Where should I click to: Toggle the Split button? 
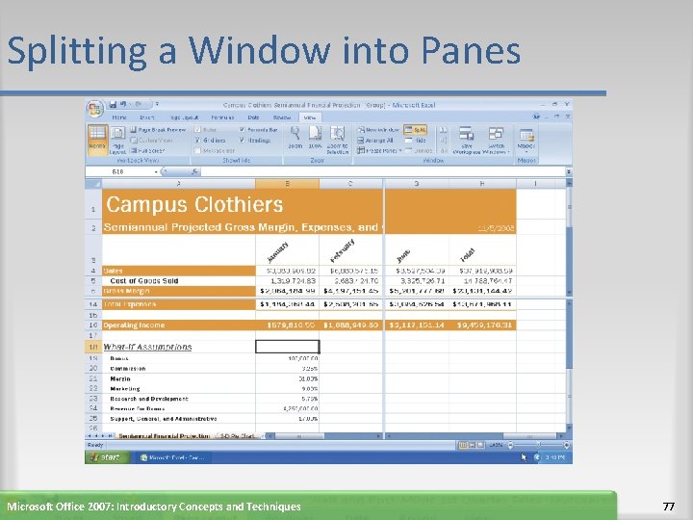(415, 130)
